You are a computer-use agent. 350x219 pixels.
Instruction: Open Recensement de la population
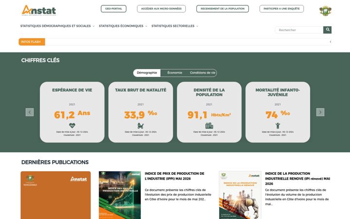[x=223, y=9]
